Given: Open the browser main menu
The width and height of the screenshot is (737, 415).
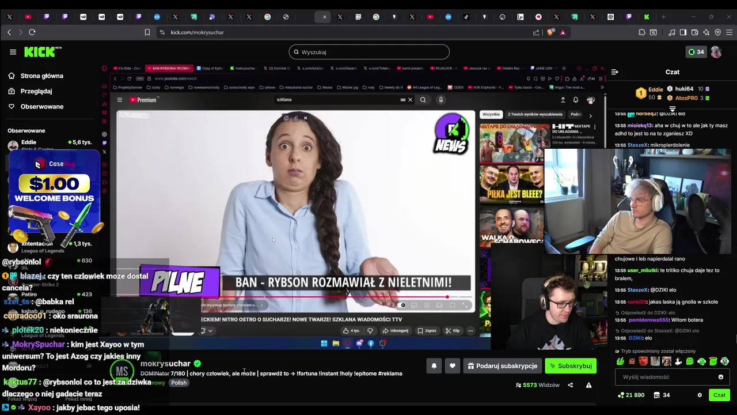Looking at the screenshot, I should tap(729, 32).
